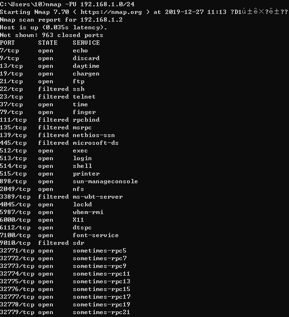
Task: Select the microsoft-ds service entry
Action: pos(96,143)
